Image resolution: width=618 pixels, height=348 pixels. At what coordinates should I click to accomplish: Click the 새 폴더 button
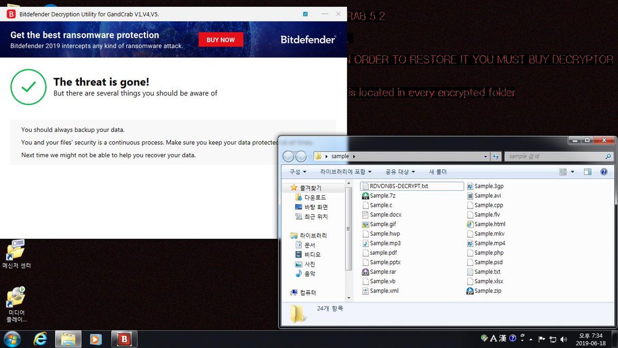point(438,172)
